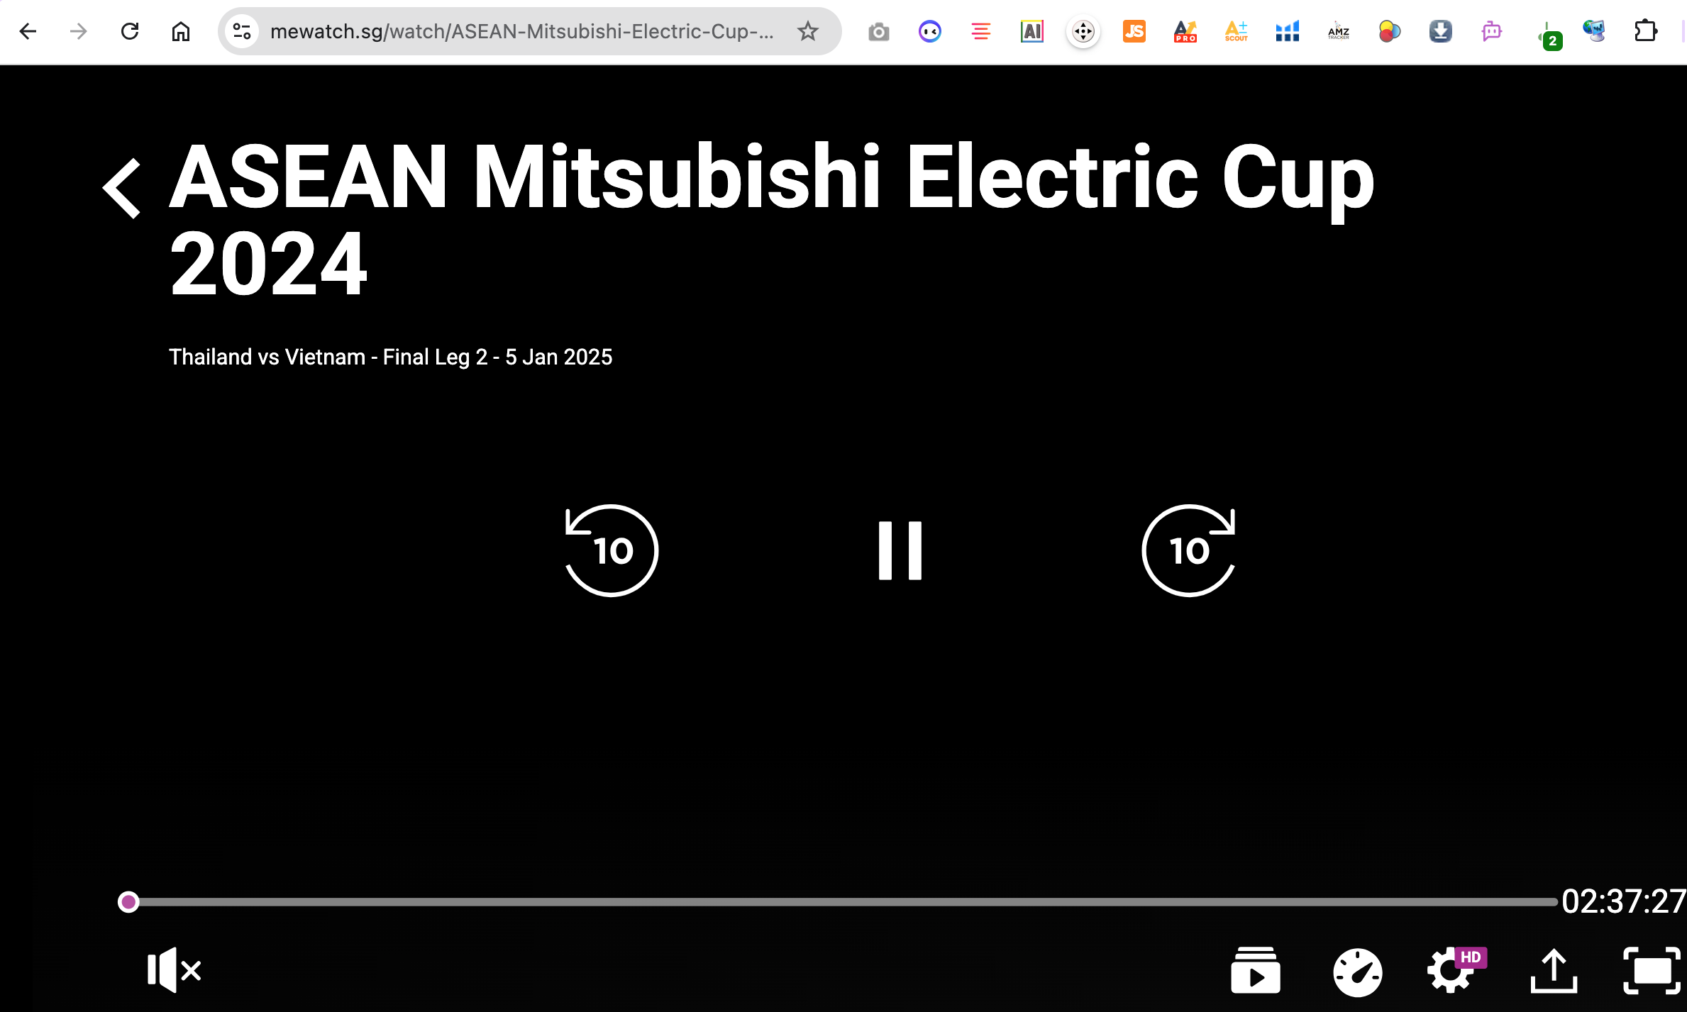Unmute the player audio
The width and height of the screenshot is (1687, 1012).
coord(174,969)
